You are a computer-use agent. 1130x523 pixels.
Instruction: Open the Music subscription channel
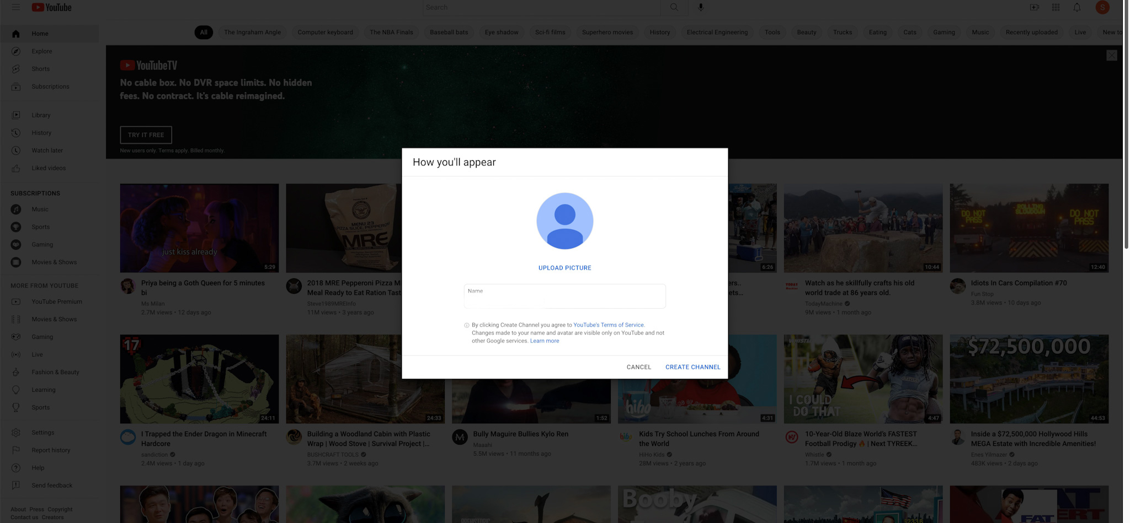50,209
